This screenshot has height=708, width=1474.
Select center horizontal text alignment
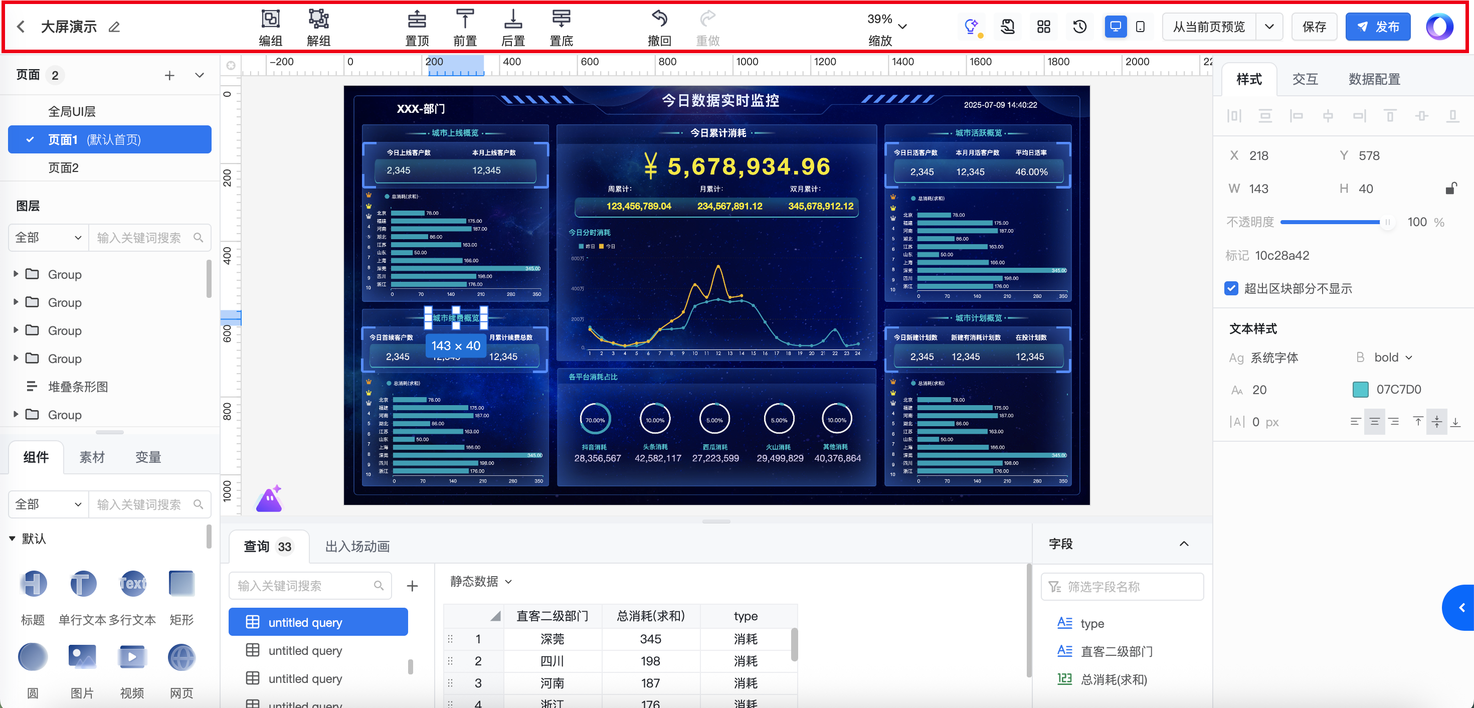click(1374, 422)
